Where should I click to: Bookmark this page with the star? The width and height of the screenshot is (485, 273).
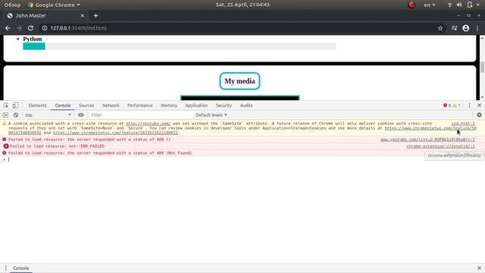440,28
